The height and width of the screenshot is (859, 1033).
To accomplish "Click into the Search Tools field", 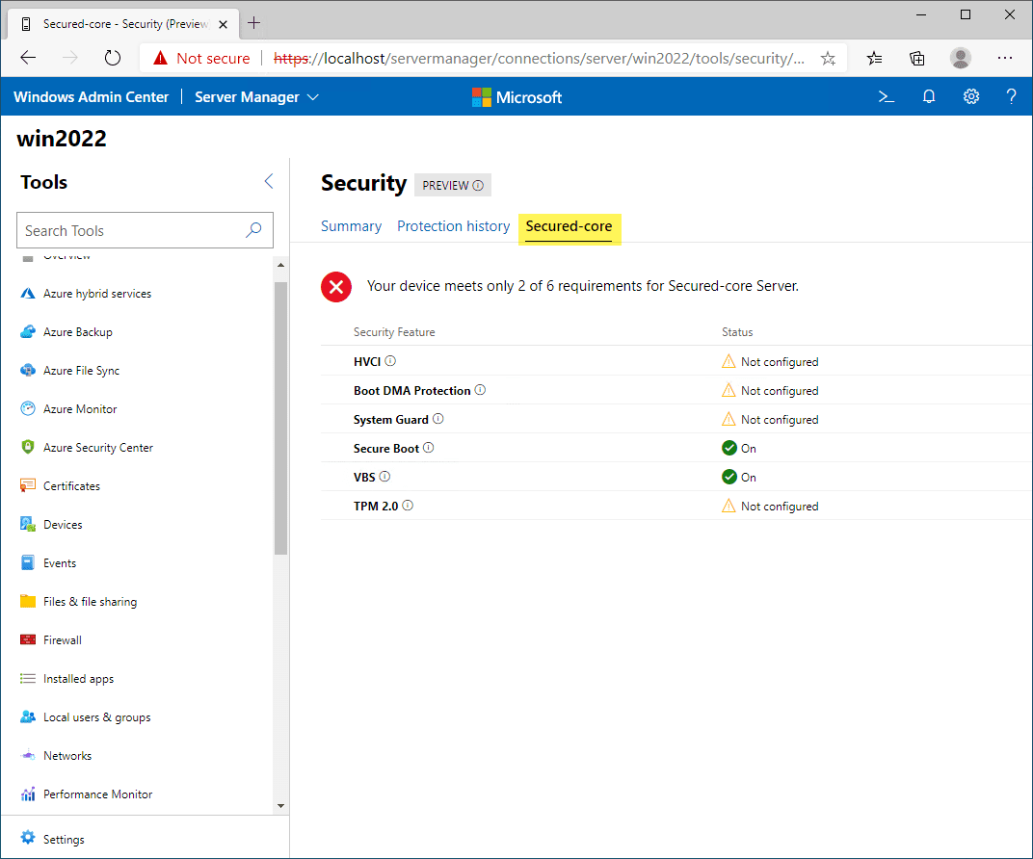I will pos(130,230).
